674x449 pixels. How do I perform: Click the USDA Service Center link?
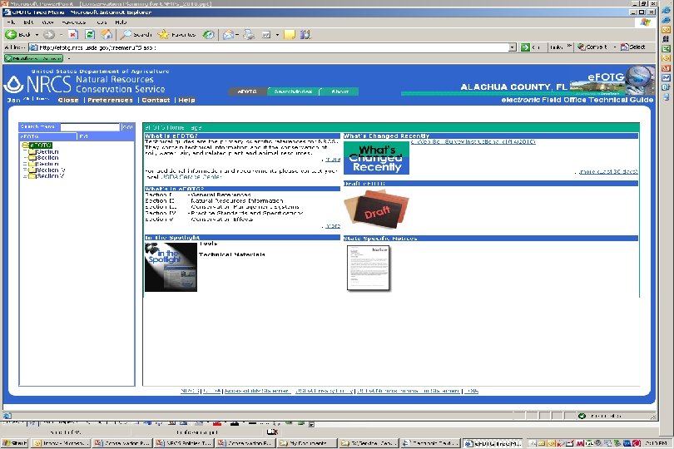(x=191, y=176)
